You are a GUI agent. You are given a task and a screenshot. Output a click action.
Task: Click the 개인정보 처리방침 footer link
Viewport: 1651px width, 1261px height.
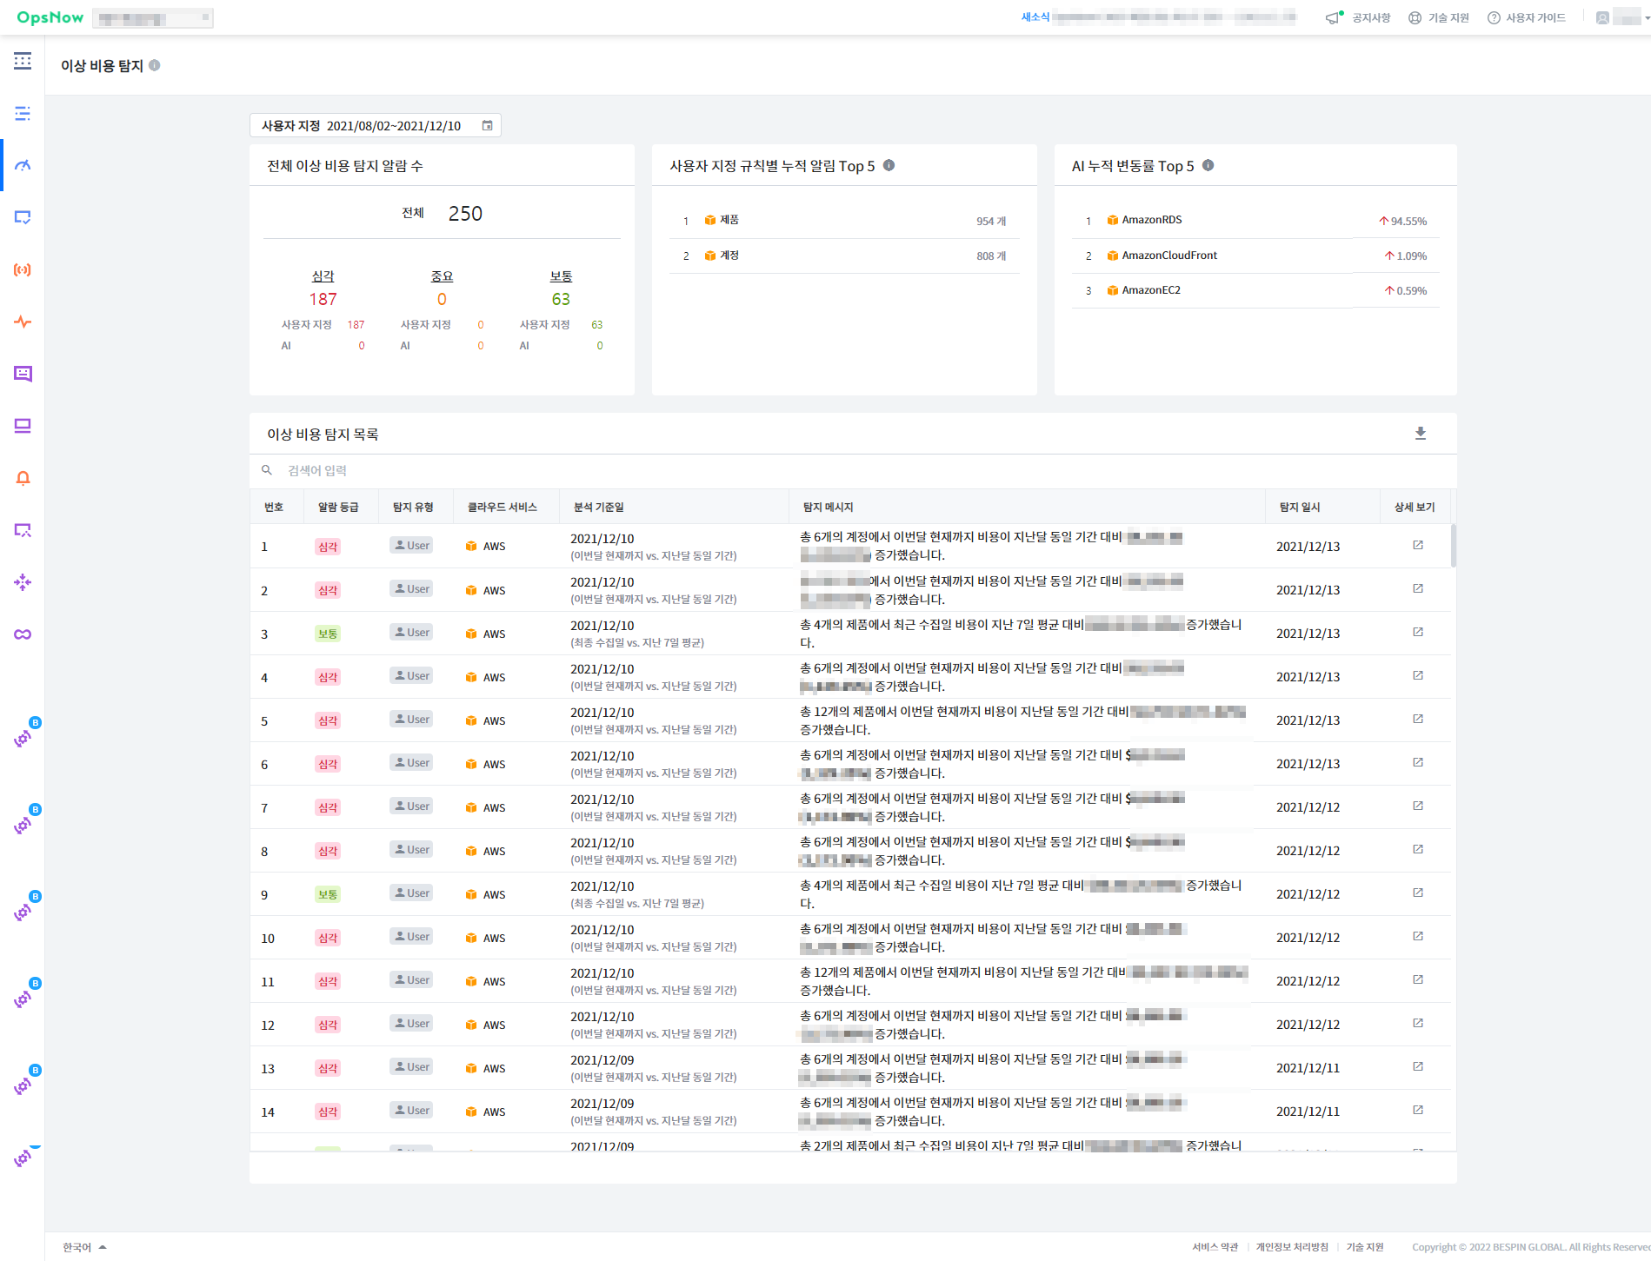point(1292,1247)
